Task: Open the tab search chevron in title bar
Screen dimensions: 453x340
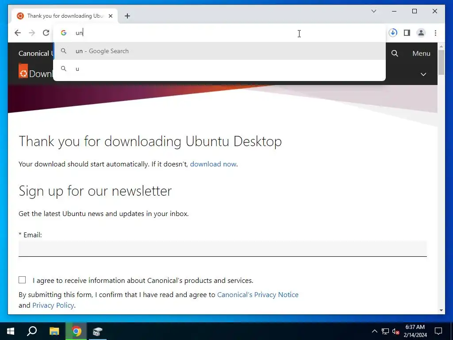Action: click(374, 11)
